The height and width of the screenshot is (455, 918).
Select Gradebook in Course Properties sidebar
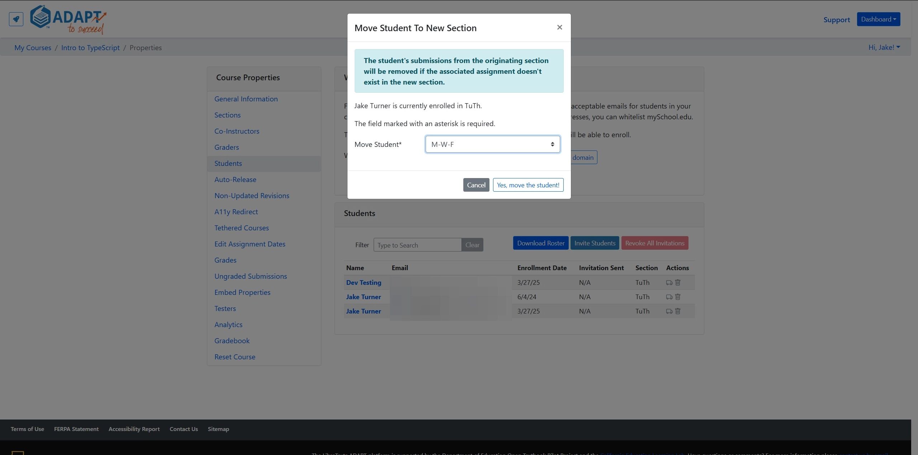(x=232, y=341)
